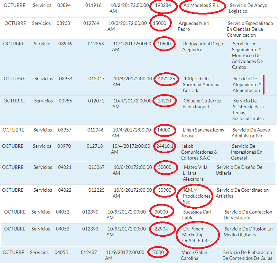Click supplier Bedoya Vidal Diego Alejandro
Viewport: 279px width, 263px height.
point(203,47)
